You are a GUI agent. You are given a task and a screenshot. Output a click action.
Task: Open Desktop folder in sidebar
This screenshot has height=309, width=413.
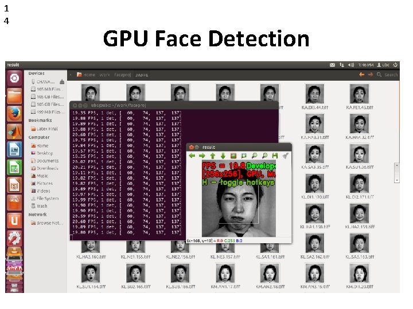(x=42, y=153)
